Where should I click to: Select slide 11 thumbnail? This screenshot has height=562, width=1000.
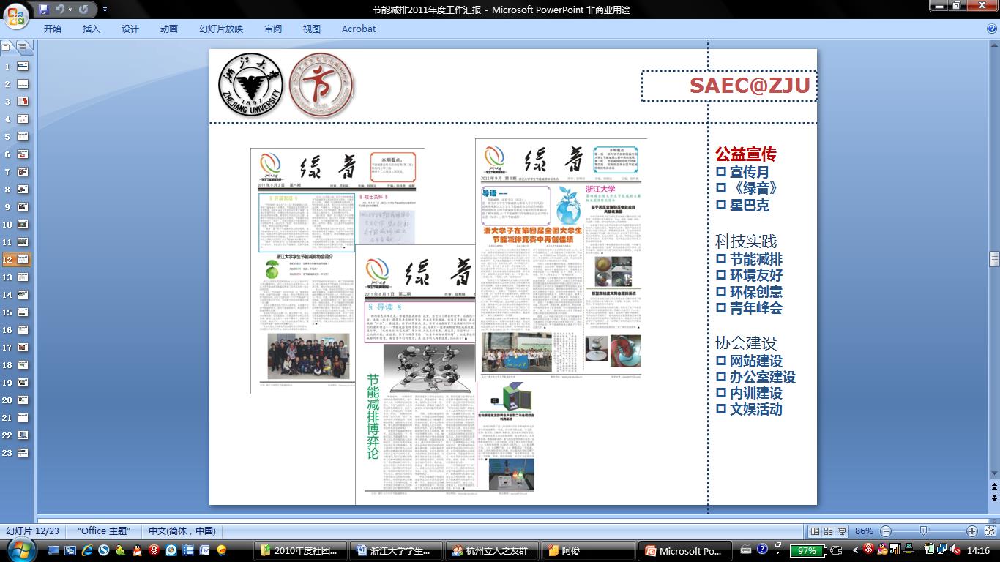click(23, 242)
